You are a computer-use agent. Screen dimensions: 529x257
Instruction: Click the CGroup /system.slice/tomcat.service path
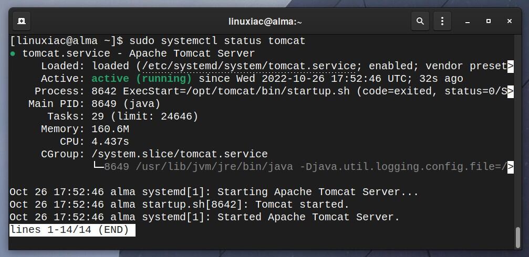tap(180, 154)
